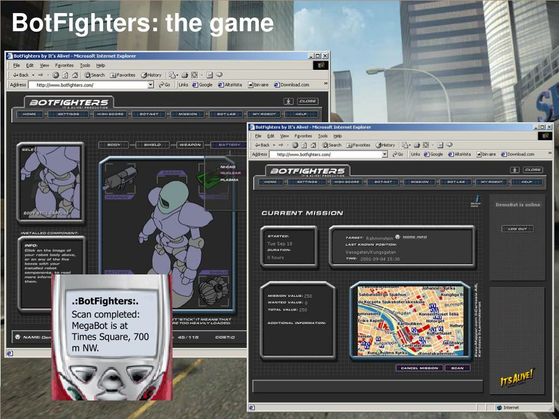Click the body still capture thumbnail
The height and width of the screenshot is (419, 559).
click(50, 182)
